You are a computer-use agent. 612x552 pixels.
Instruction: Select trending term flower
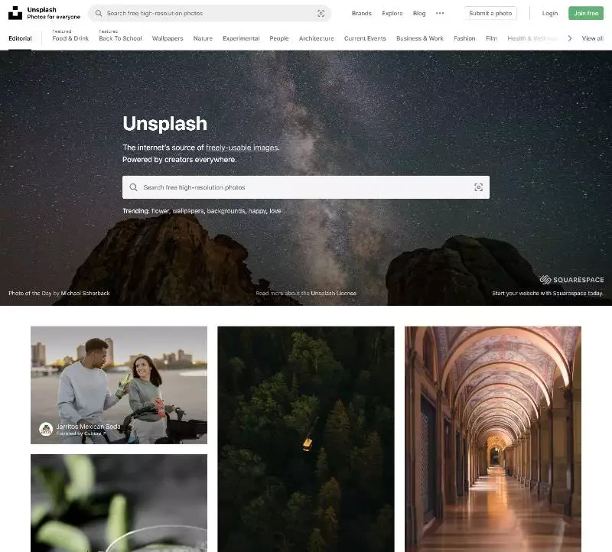point(160,211)
